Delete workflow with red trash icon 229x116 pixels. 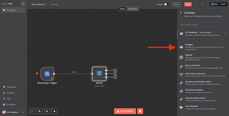140,111
